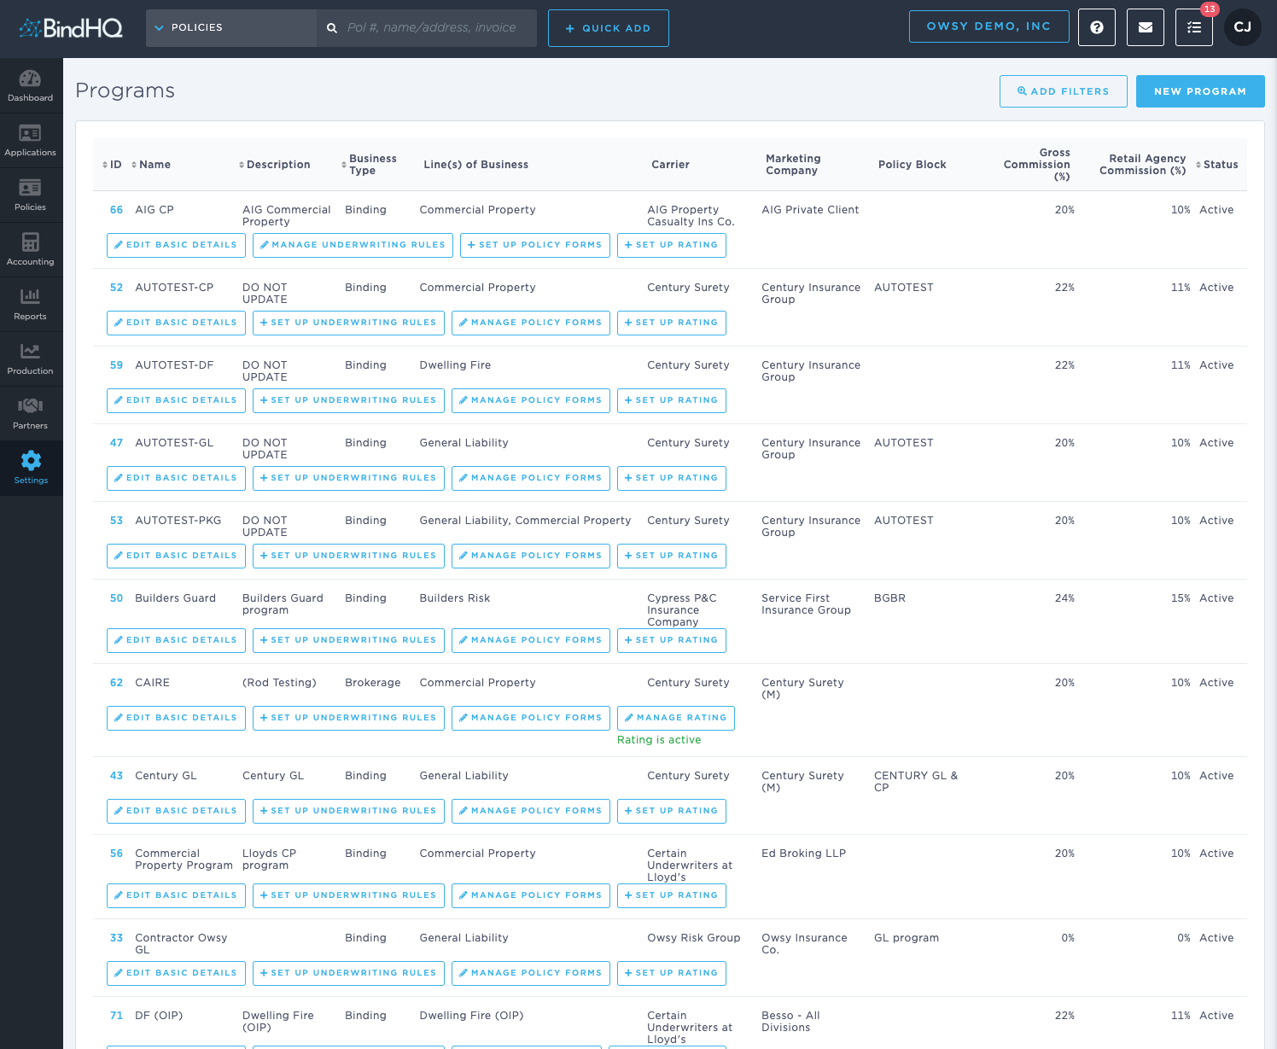Image resolution: width=1277 pixels, height=1049 pixels.
Task: Click 'Ed Broking LLP' marketing company cell
Action: (x=803, y=854)
